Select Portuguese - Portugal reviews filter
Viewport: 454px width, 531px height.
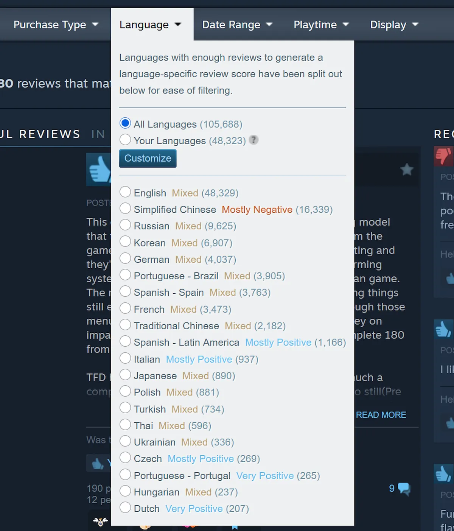(x=125, y=474)
